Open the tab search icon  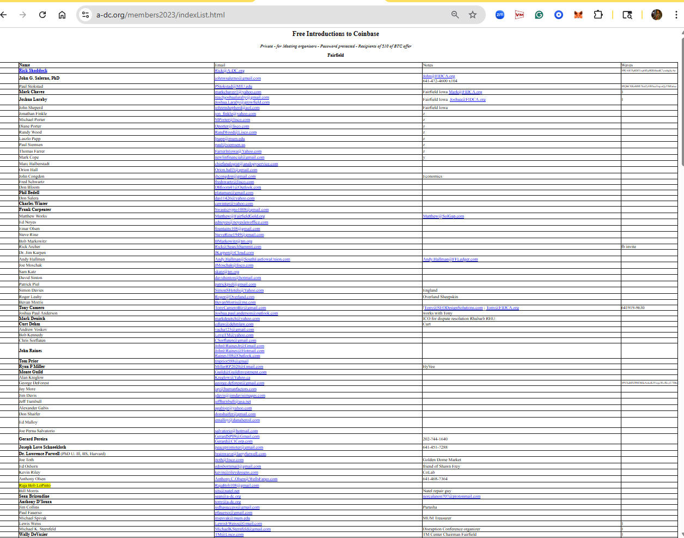tap(627, 15)
